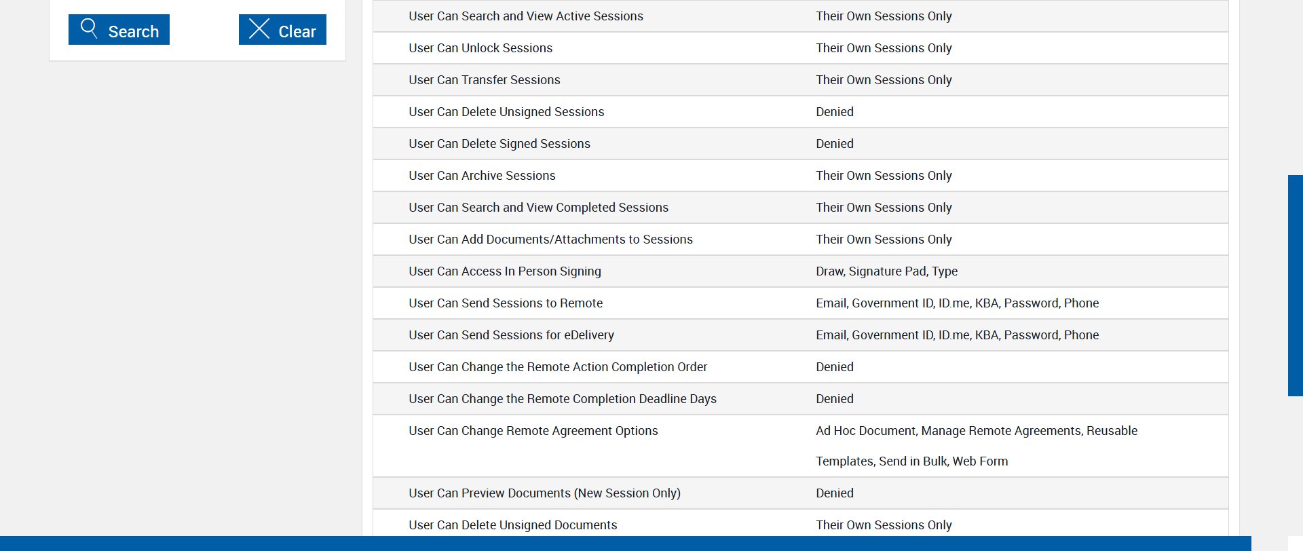This screenshot has width=1303, height=551.
Task: Click User Can Preview Documents (New Session Only)
Action: point(544,493)
